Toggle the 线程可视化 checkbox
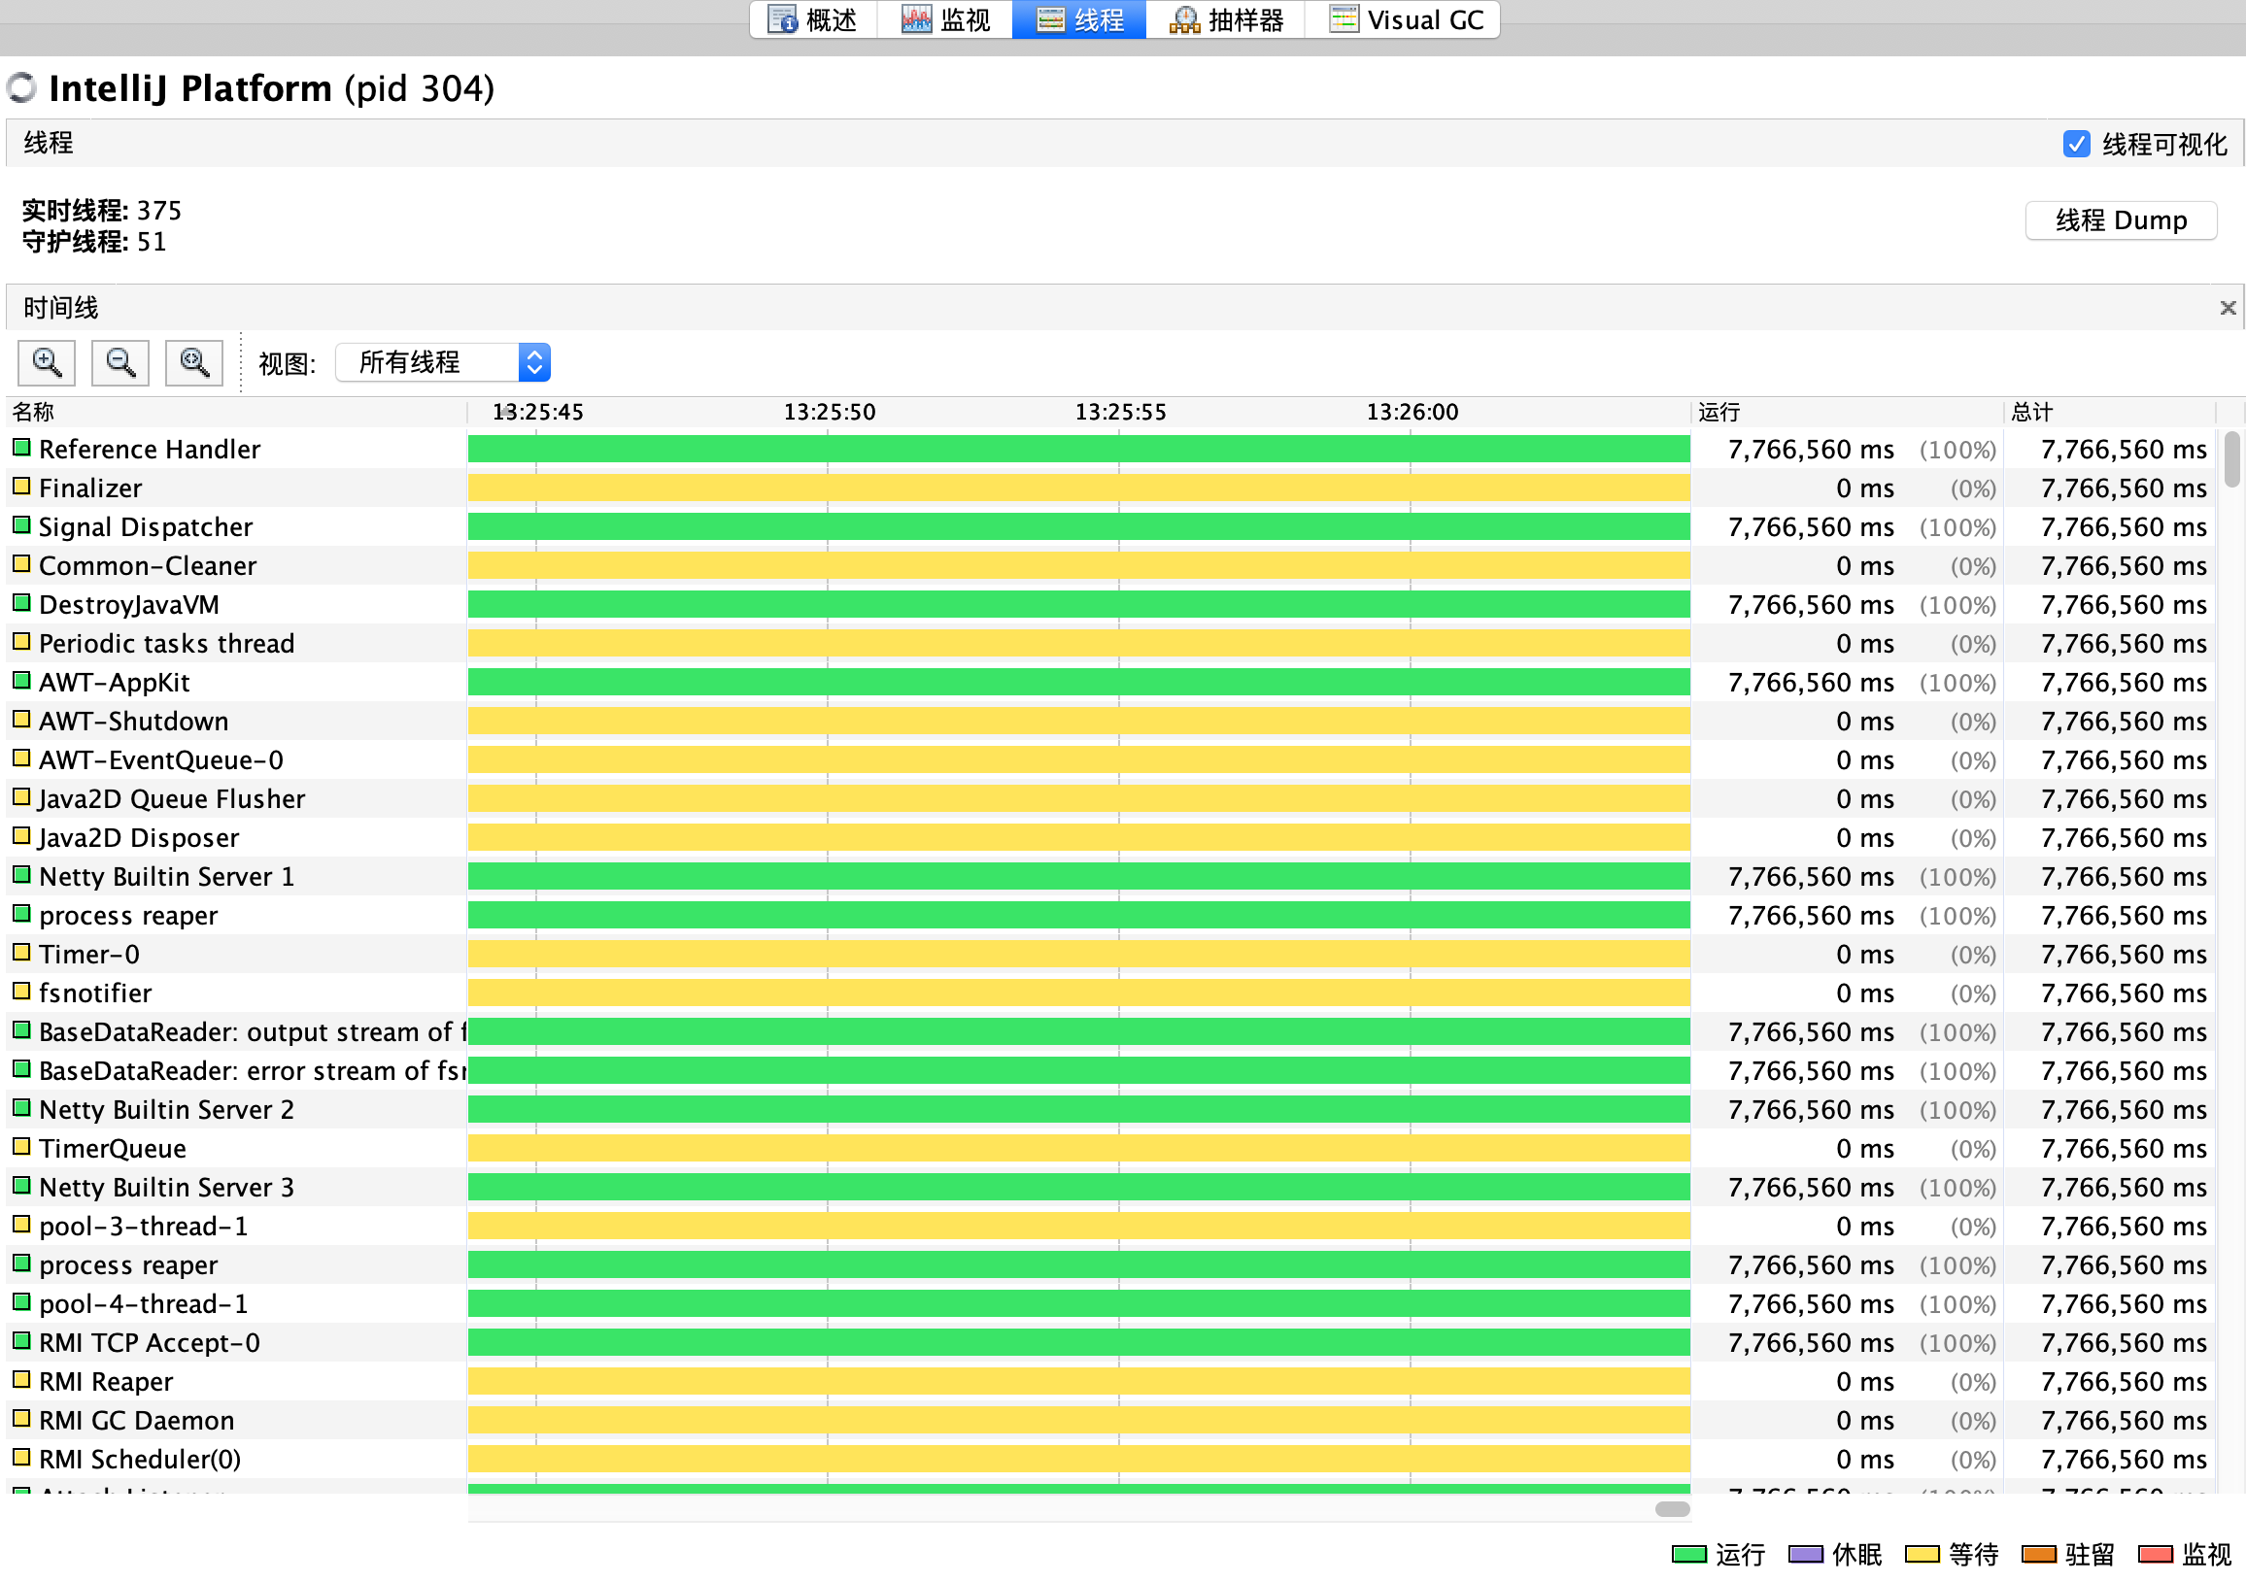The height and width of the screenshot is (1583, 2246). [x=2076, y=144]
